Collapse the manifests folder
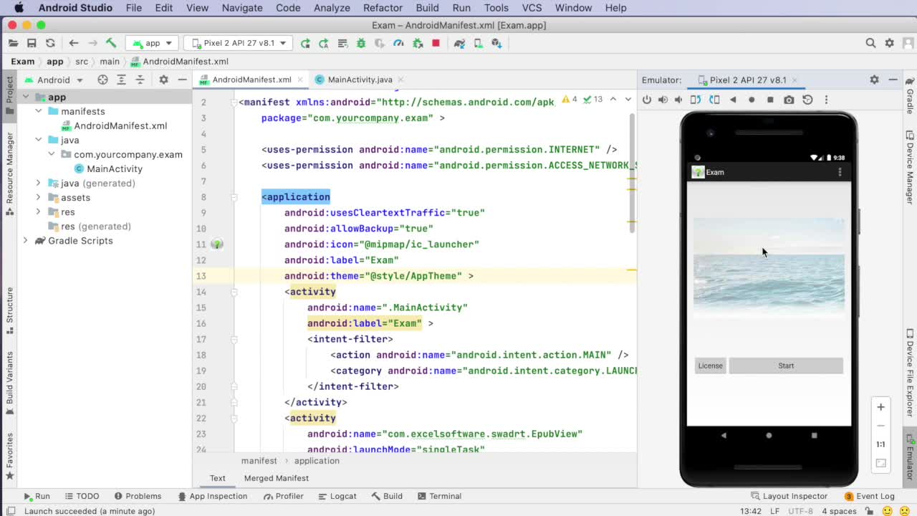This screenshot has width=917, height=516. coord(39,111)
